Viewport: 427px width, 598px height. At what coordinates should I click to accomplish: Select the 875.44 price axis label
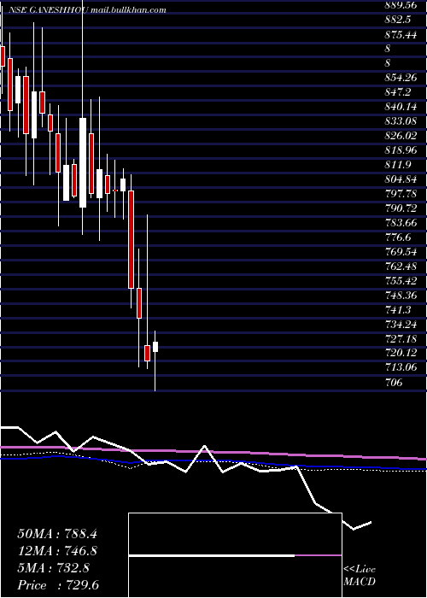(x=401, y=34)
